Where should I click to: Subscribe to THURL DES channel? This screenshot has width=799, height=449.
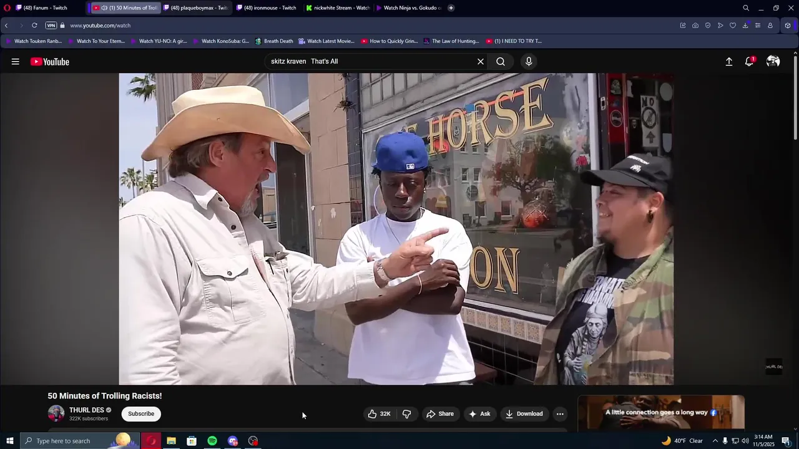pos(141,414)
